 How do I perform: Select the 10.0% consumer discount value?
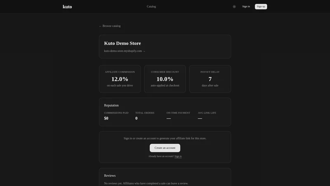[x=165, y=79]
